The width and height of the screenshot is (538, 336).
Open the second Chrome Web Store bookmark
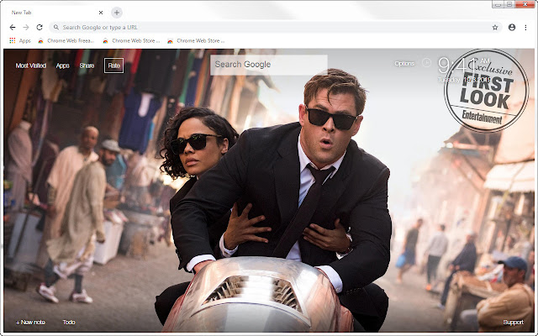click(131, 41)
